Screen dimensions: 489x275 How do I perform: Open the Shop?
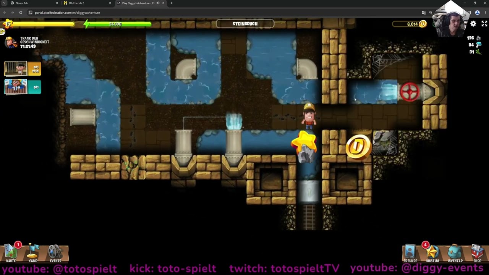point(477,253)
